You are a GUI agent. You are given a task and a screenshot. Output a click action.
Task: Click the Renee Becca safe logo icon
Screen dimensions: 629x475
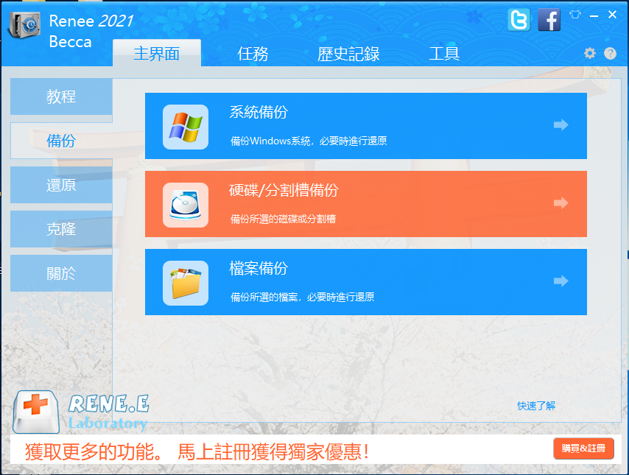[x=25, y=25]
